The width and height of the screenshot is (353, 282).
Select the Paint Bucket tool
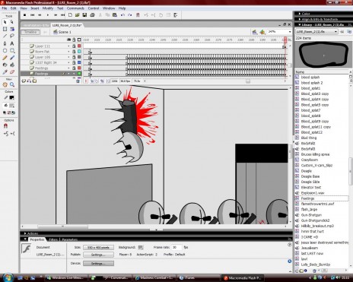(12, 65)
